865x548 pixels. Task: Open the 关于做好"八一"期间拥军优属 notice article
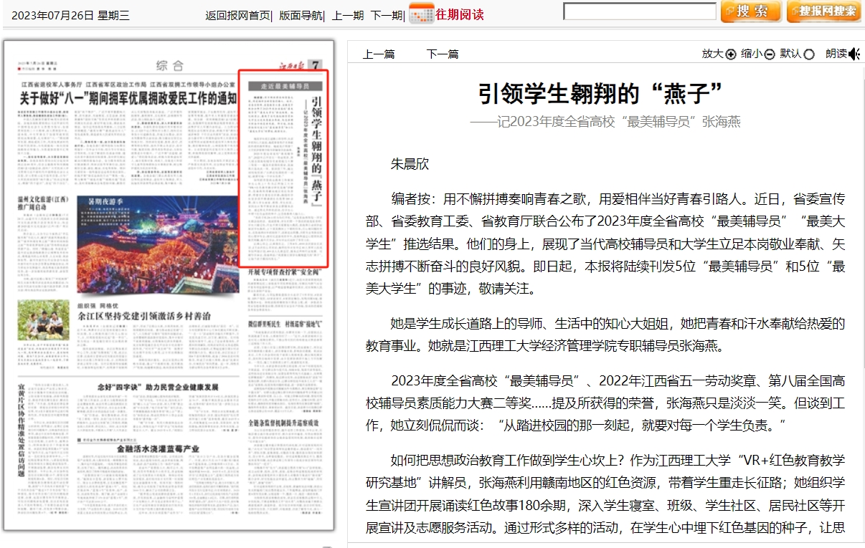click(128, 99)
